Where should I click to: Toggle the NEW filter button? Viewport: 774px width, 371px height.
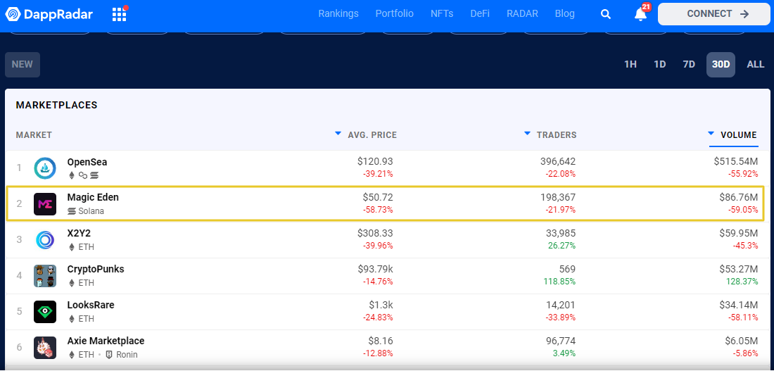click(x=23, y=64)
